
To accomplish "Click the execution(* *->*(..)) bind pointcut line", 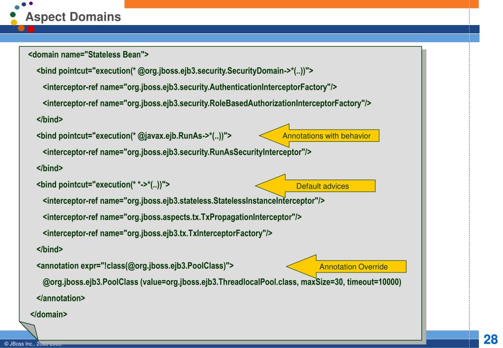I will (x=103, y=185).
